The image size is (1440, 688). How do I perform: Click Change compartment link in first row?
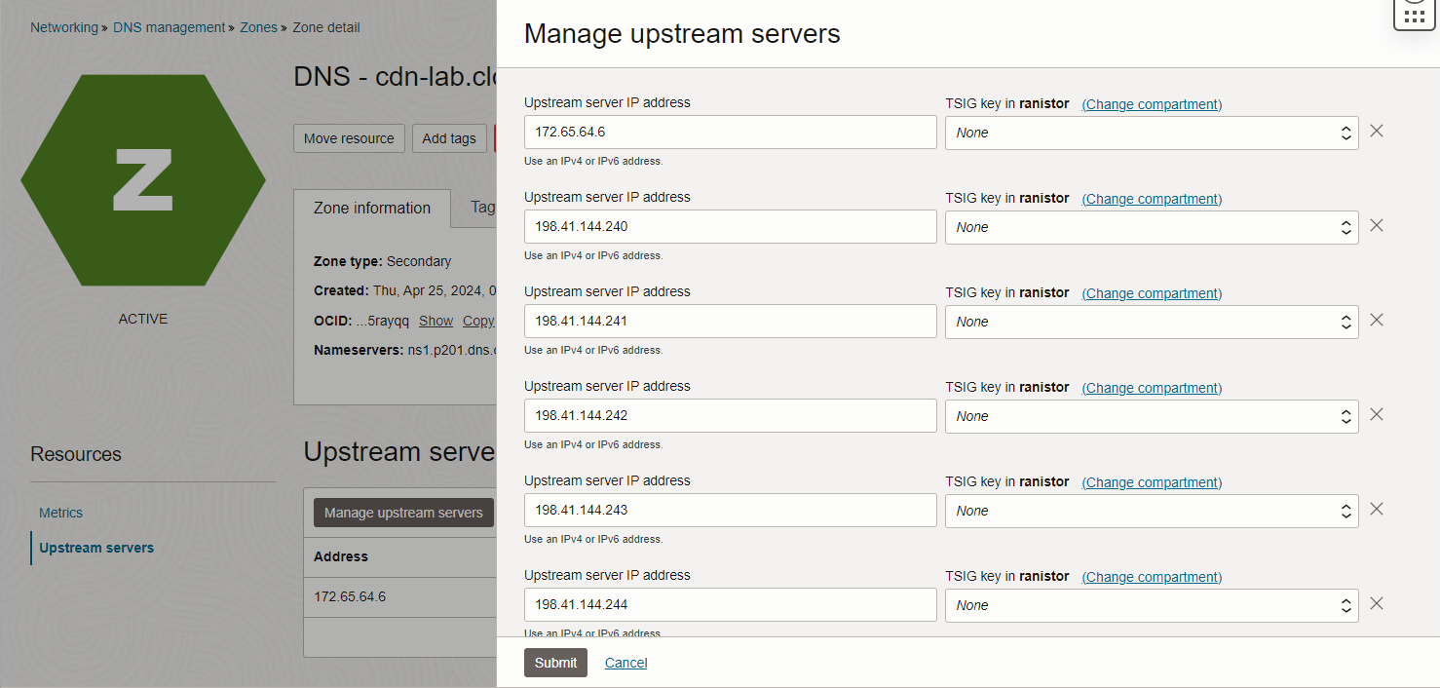point(1152,104)
